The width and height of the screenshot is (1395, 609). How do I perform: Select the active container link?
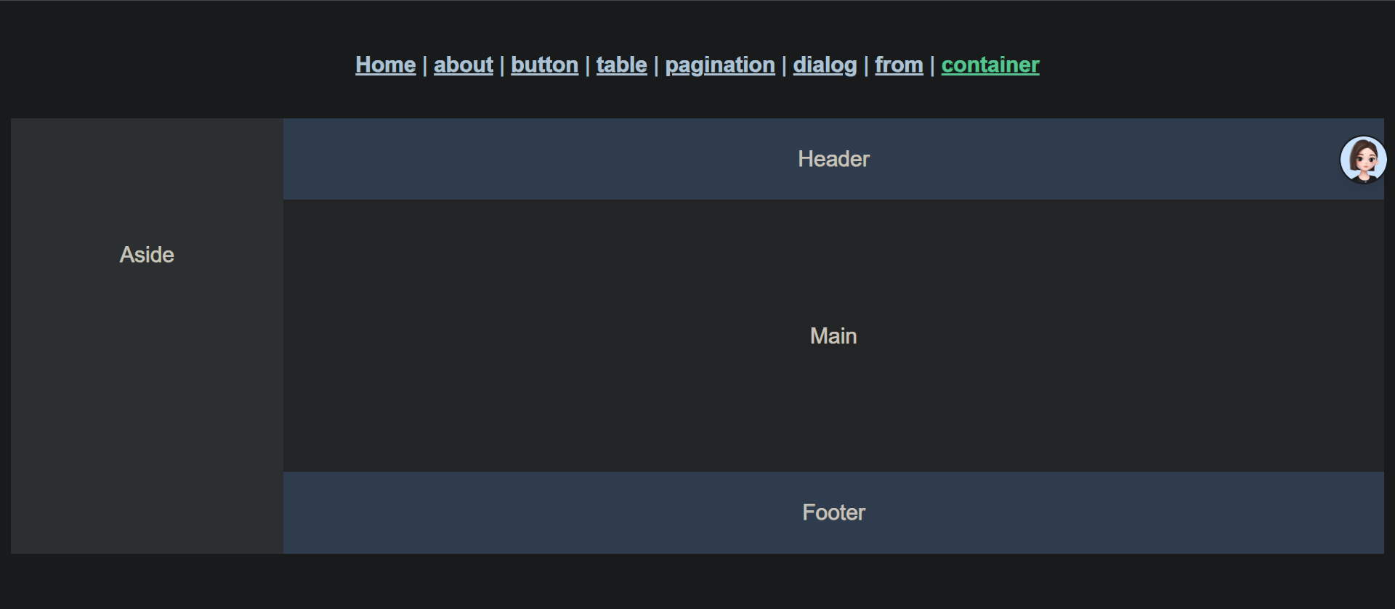tap(990, 65)
